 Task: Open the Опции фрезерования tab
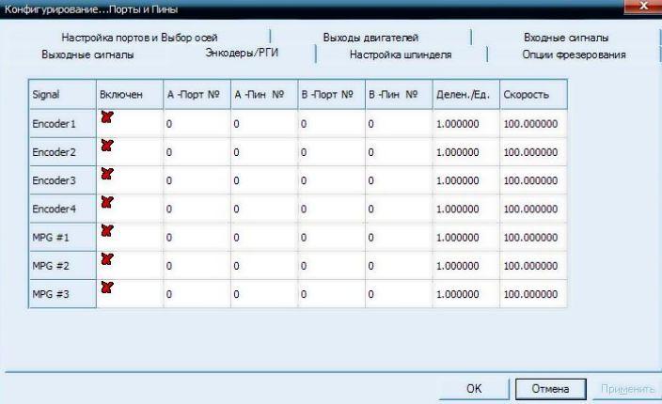(x=574, y=54)
